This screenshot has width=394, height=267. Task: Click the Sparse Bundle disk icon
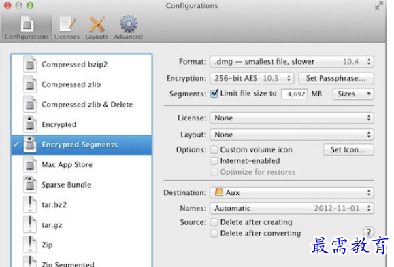[30, 184]
